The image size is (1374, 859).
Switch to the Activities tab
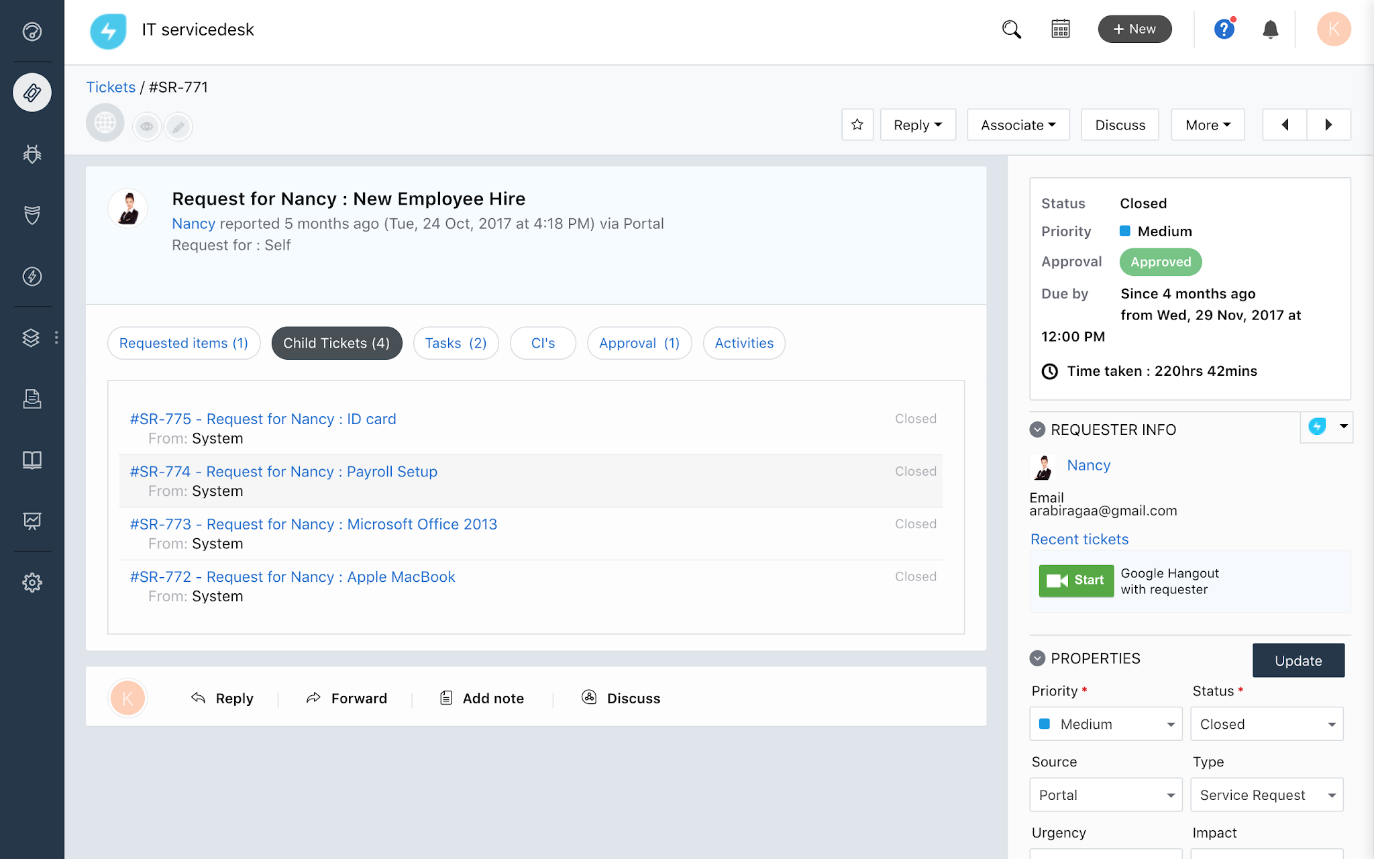[x=743, y=343]
